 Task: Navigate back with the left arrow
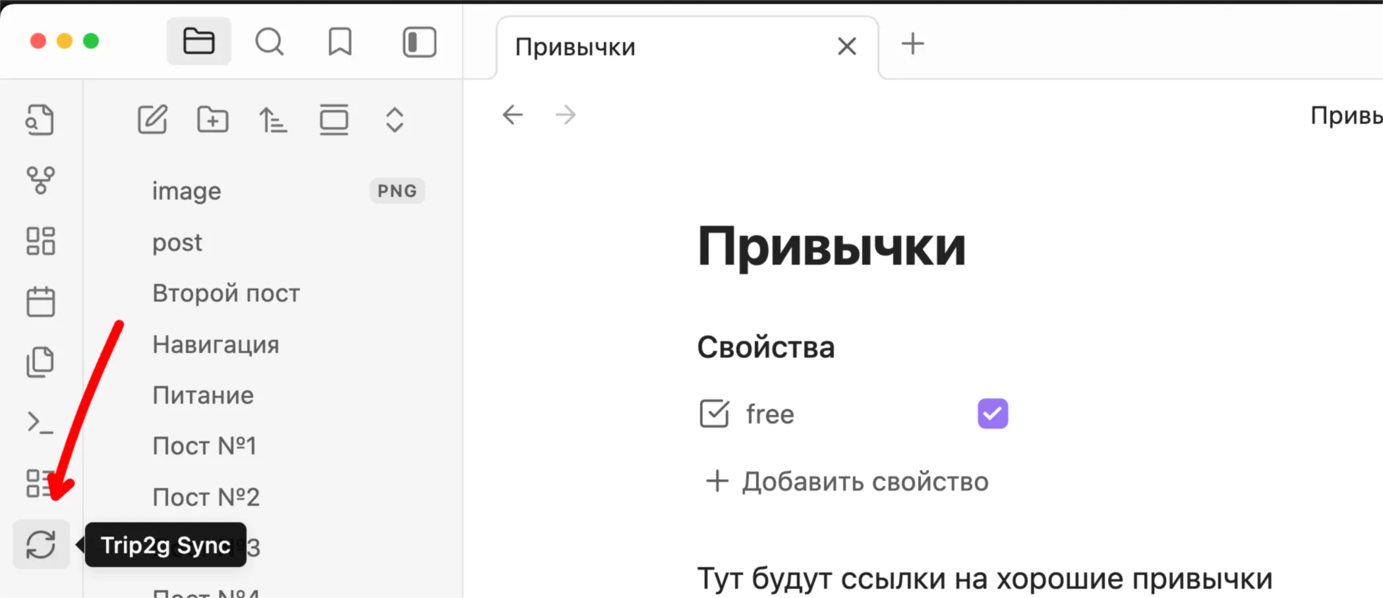(x=513, y=115)
